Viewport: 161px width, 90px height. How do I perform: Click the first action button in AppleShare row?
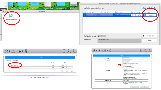(63, 65)
